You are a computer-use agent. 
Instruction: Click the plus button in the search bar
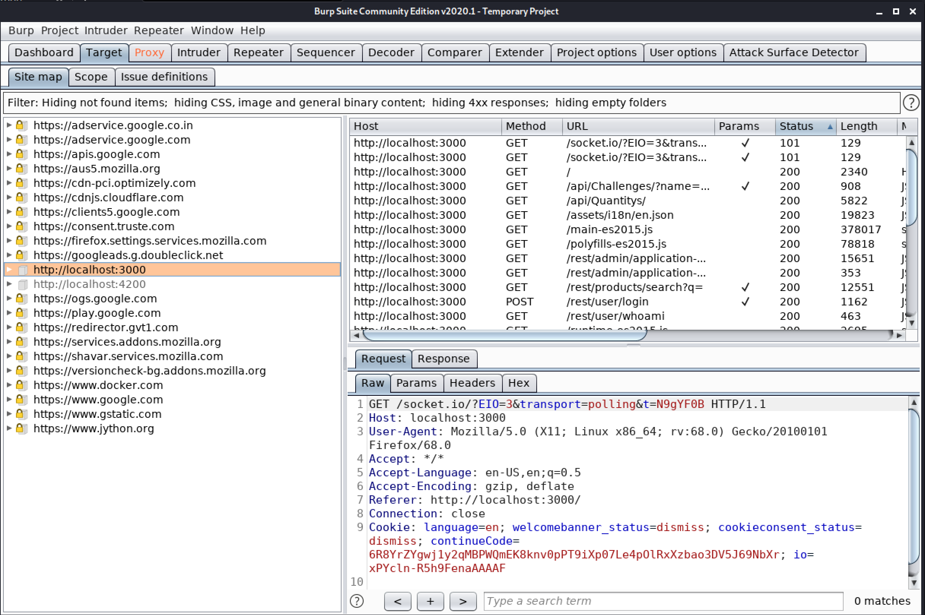pos(430,601)
